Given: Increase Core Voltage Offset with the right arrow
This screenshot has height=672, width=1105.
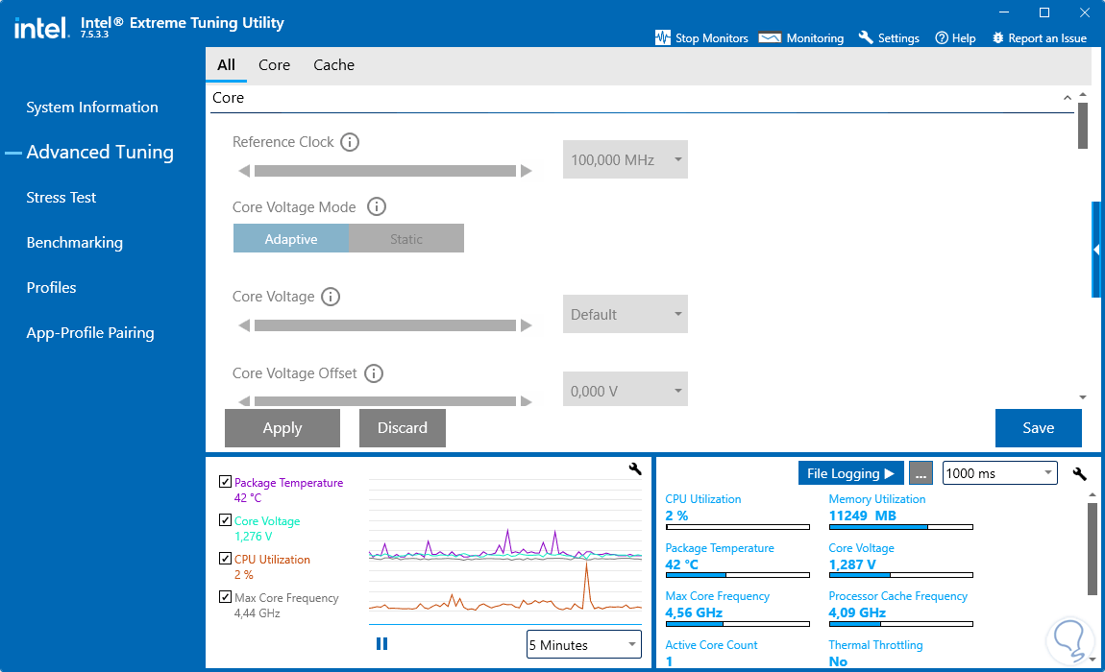Looking at the screenshot, I should pyautogui.click(x=526, y=401).
